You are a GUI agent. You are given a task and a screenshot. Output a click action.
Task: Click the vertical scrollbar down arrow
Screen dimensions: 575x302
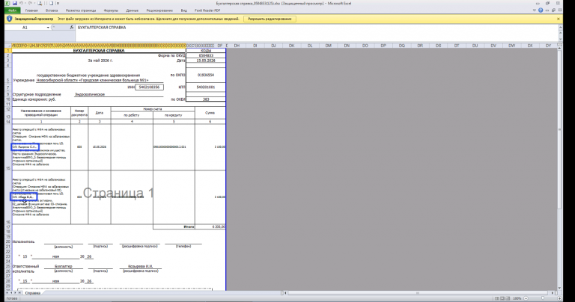tap(559, 288)
